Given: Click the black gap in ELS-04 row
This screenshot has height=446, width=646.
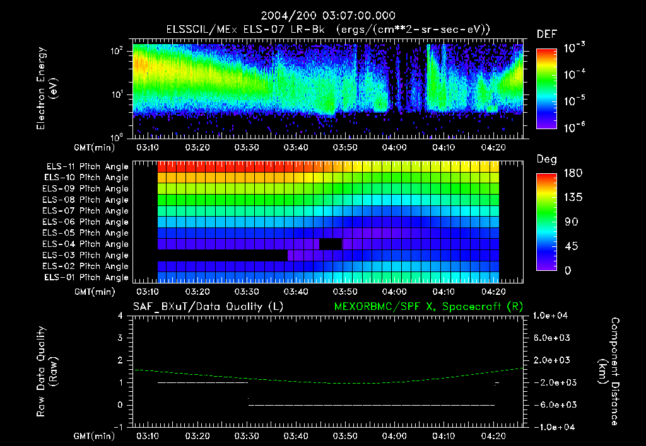Looking at the screenshot, I should pyautogui.click(x=331, y=244).
